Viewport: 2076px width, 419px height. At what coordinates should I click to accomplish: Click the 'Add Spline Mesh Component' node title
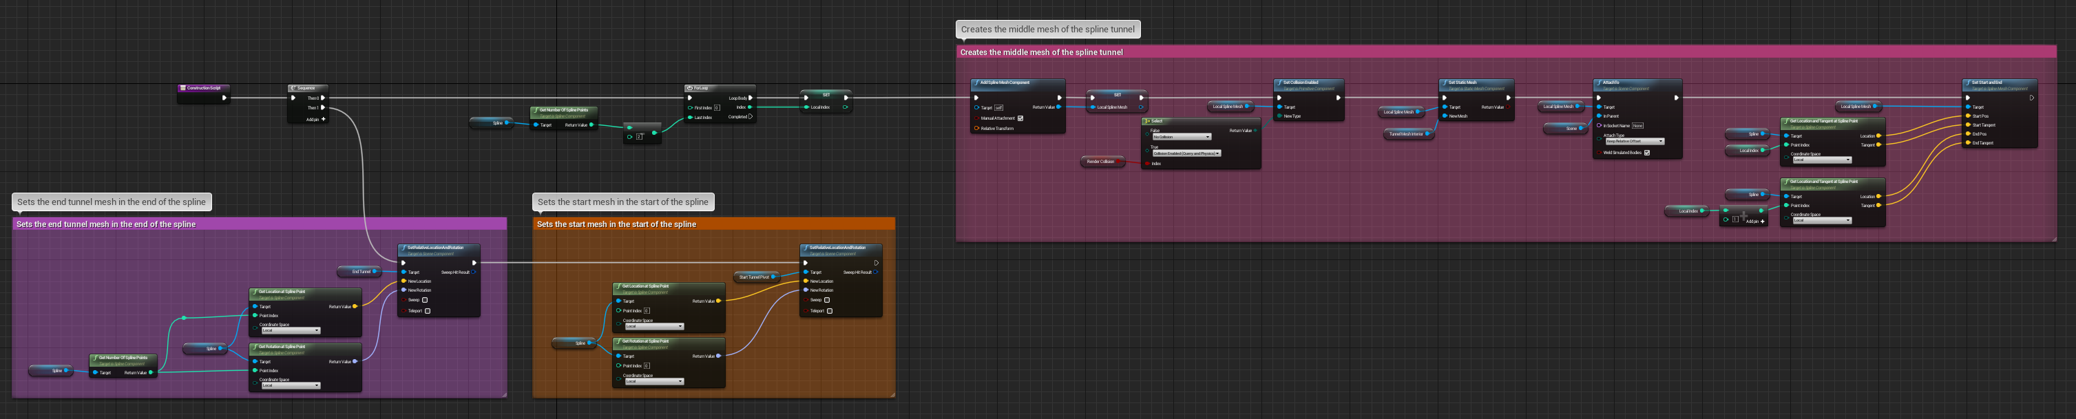click(1005, 82)
